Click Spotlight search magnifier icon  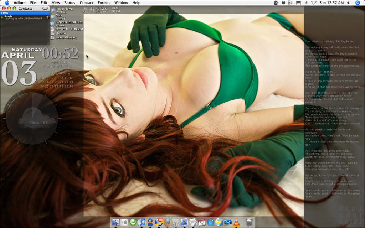(x=358, y=2)
